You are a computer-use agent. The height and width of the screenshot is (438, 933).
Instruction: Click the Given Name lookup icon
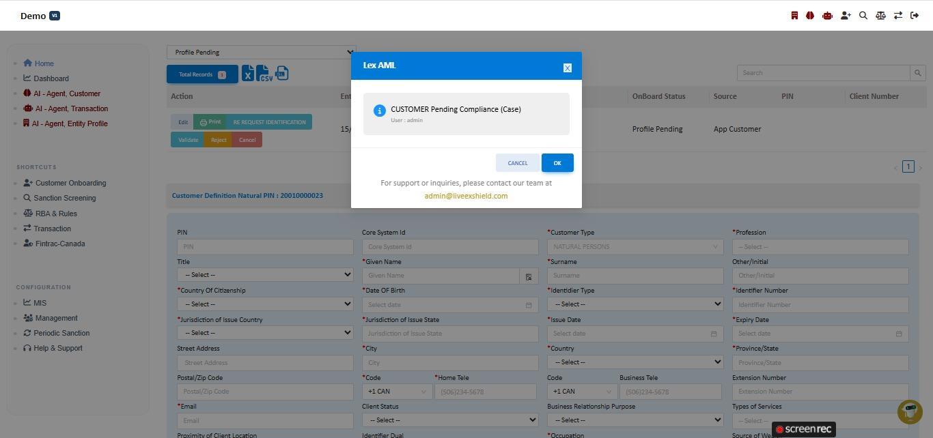point(529,276)
